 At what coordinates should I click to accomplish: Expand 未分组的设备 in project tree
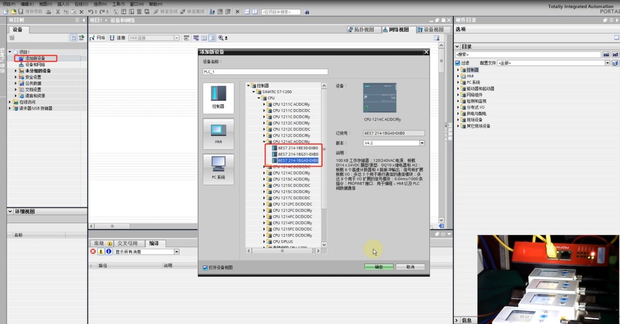tap(16, 71)
